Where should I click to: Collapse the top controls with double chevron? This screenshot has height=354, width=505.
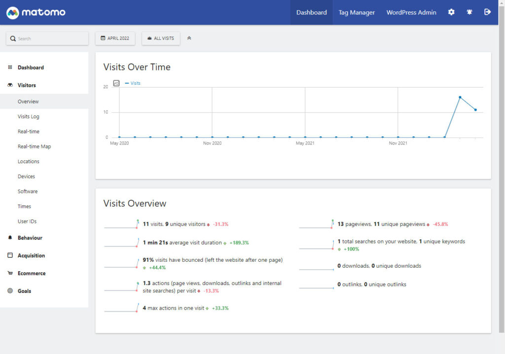click(x=189, y=38)
